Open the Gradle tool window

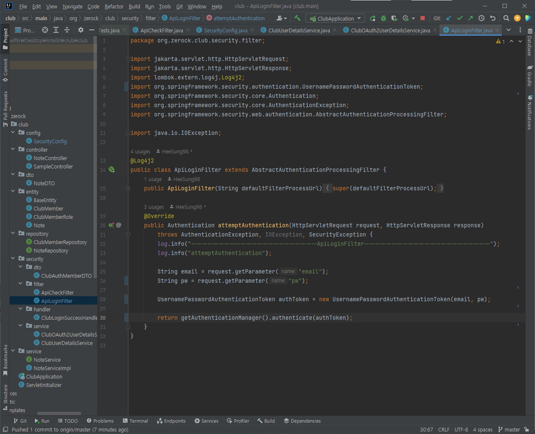(530, 76)
